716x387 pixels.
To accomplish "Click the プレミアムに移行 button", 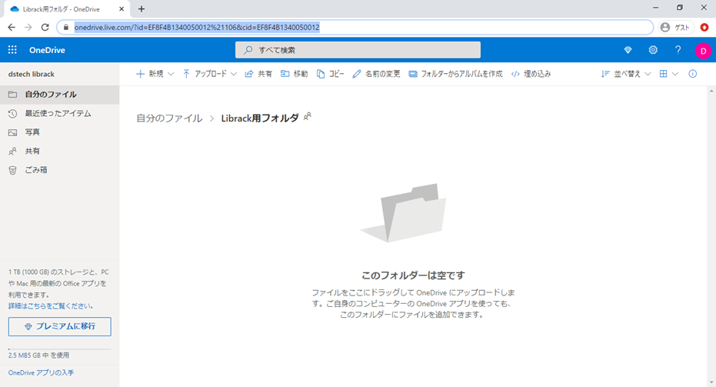I will tap(60, 326).
